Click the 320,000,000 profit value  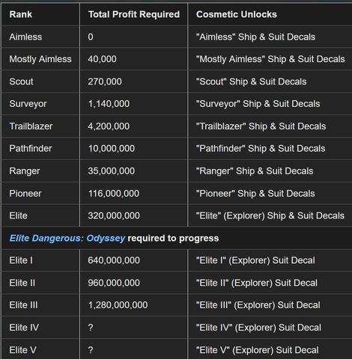click(114, 215)
